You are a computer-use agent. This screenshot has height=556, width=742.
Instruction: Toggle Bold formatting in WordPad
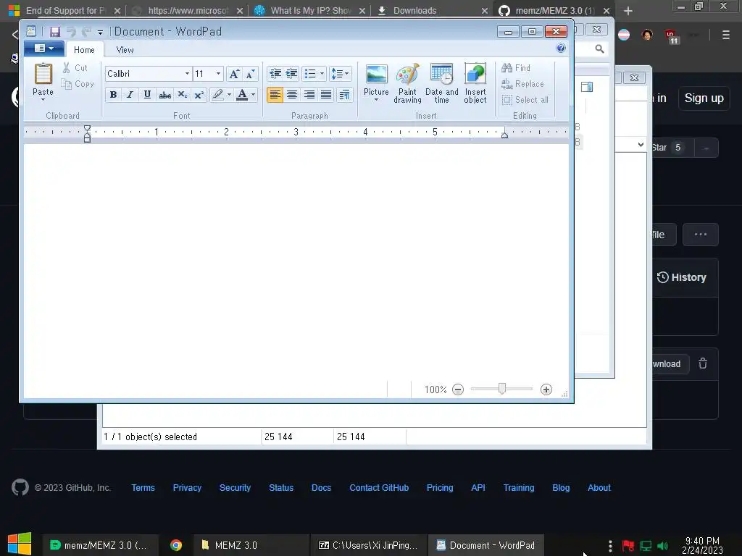[x=113, y=95]
